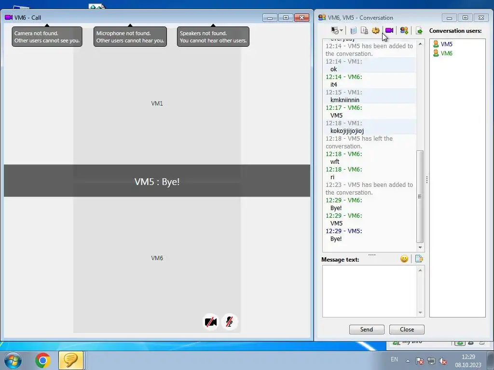Click the EN language indicator in tray
The height and width of the screenshot is (370, 494).
pyautogui.click(x=394, y=359)
